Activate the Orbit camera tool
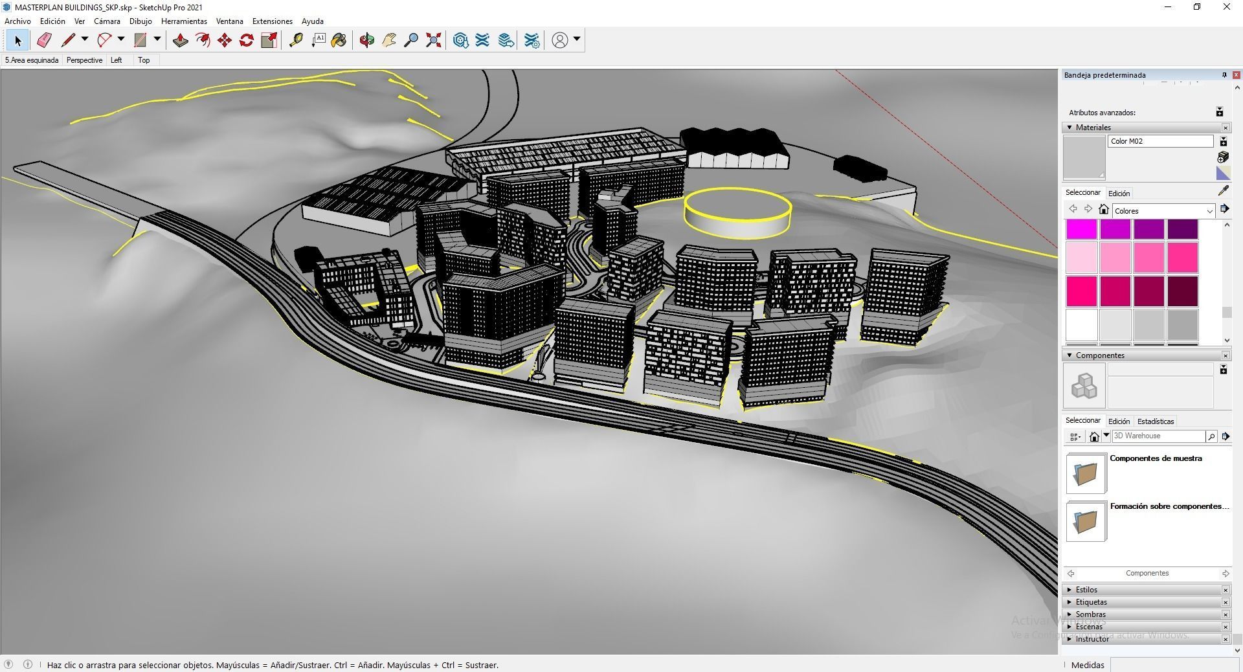The image size is (1243, 672). (x=367, y=40)
